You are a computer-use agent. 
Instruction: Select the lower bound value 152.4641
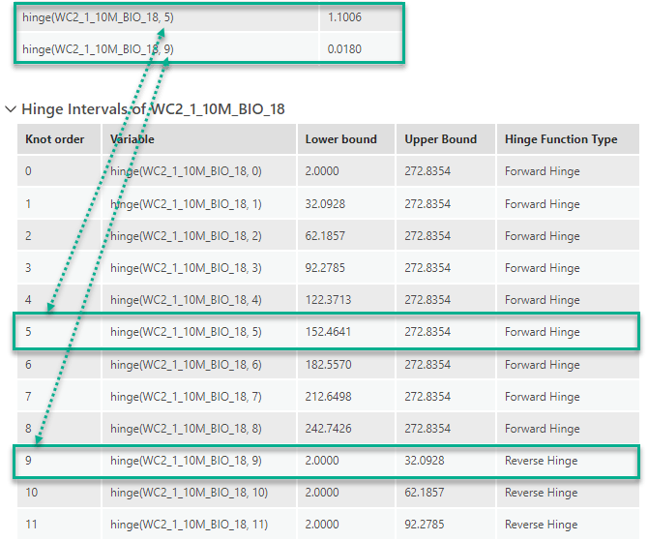(328, 332)
